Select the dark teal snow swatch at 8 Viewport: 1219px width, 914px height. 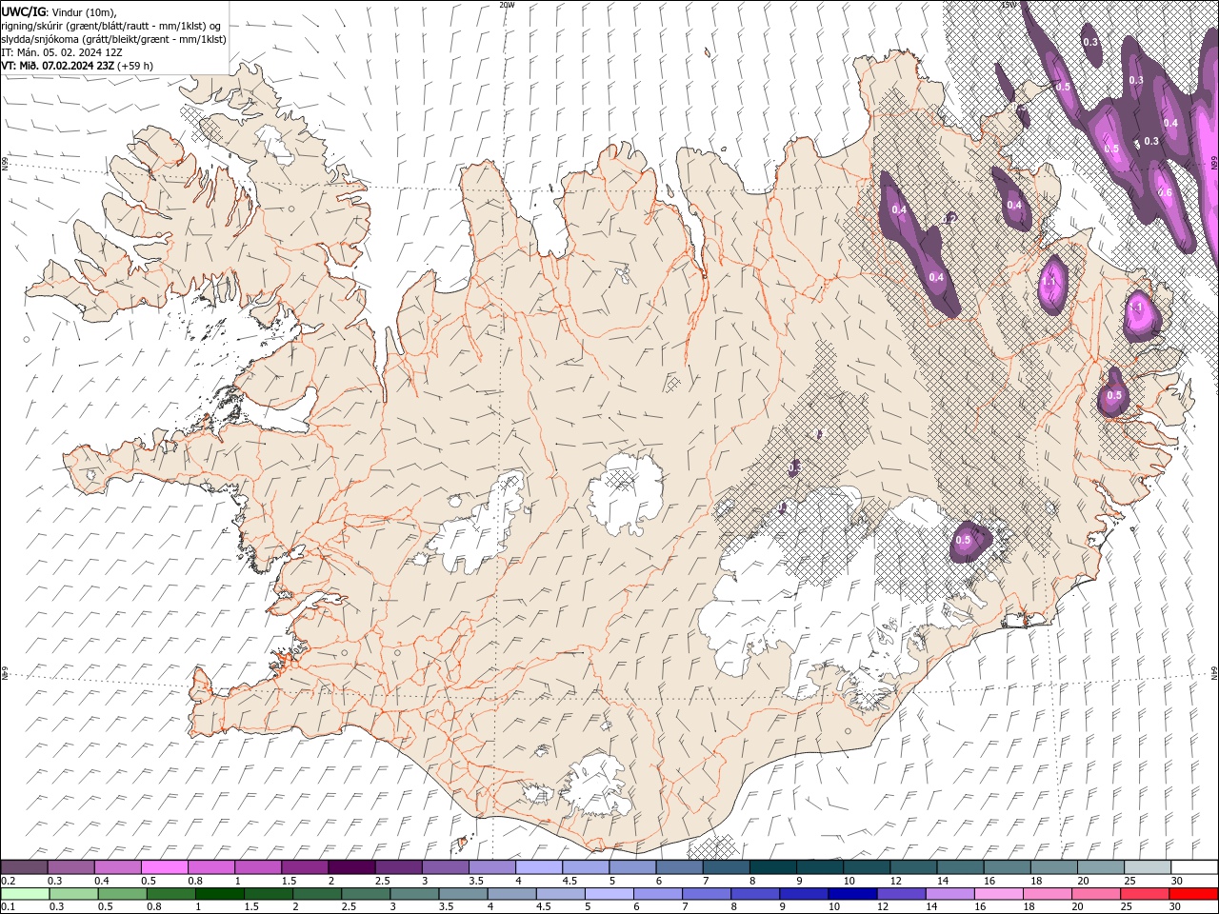click(772, 867)
